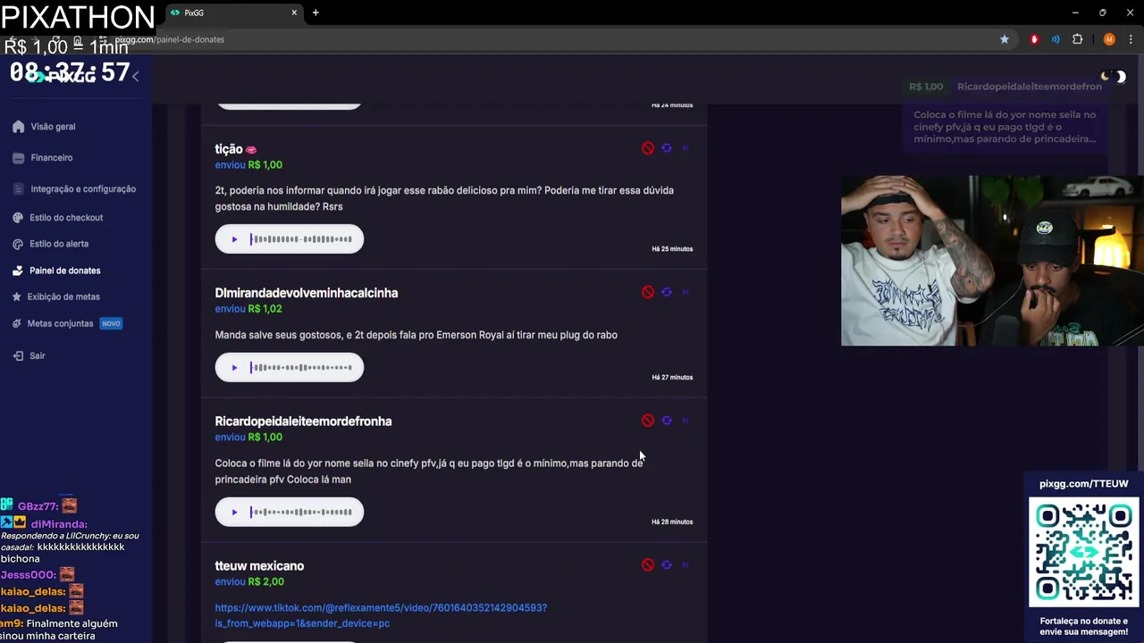This screenshot has height=643, width=1144.
Task: Click the R$ 1,00 badge in the top alert
Action: coord(926,87)
